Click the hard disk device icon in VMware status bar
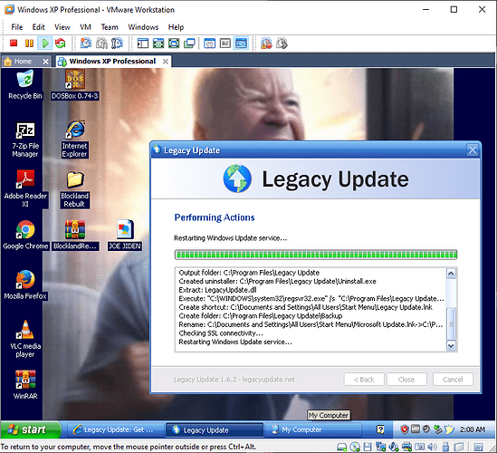The width and height of the screenshot is (497, 453). (341, 447)
